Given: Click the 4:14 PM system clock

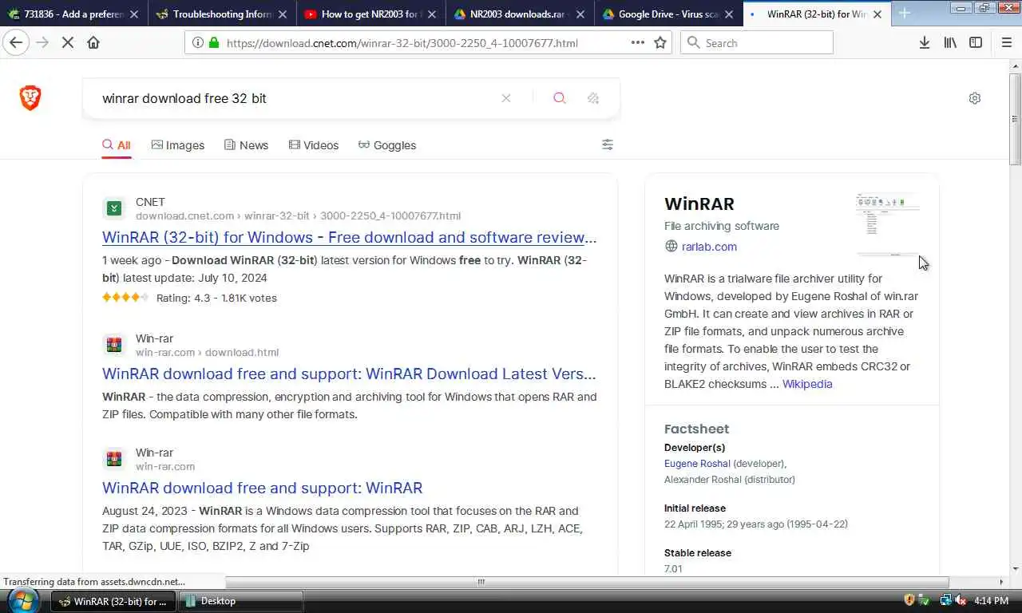Looking at the screenshot, I should (991, 600).
